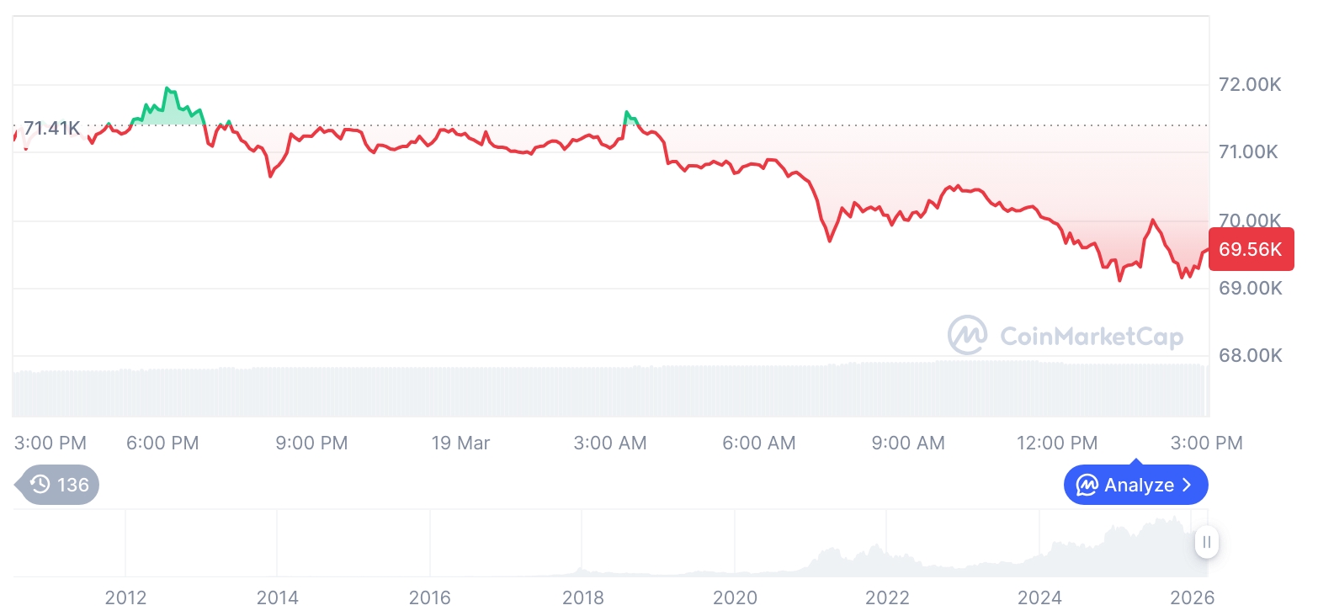
Task: Click the history clock icon beside 136
Action: 40,485
